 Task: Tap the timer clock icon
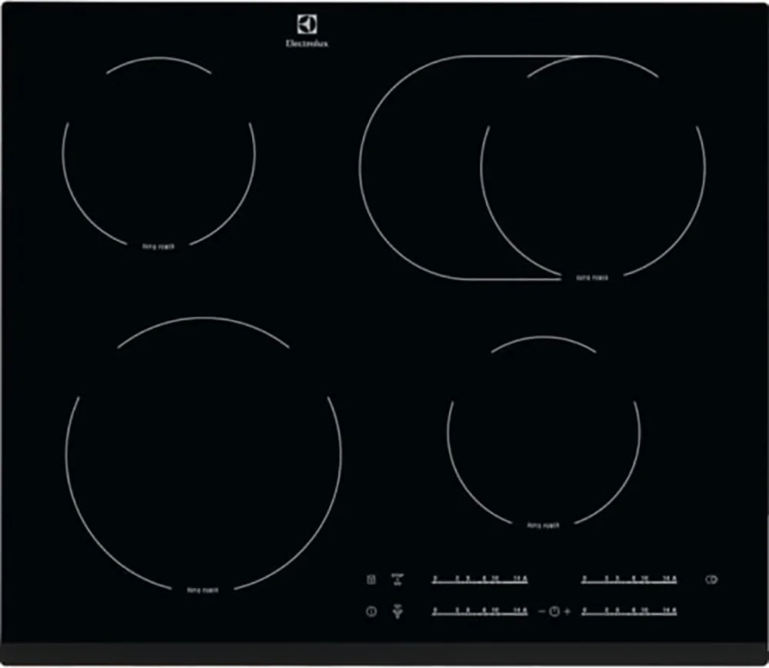coord(554,612)
